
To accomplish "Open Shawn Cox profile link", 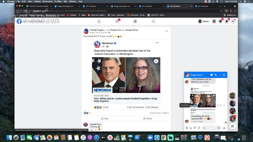I will click(116, 30).
